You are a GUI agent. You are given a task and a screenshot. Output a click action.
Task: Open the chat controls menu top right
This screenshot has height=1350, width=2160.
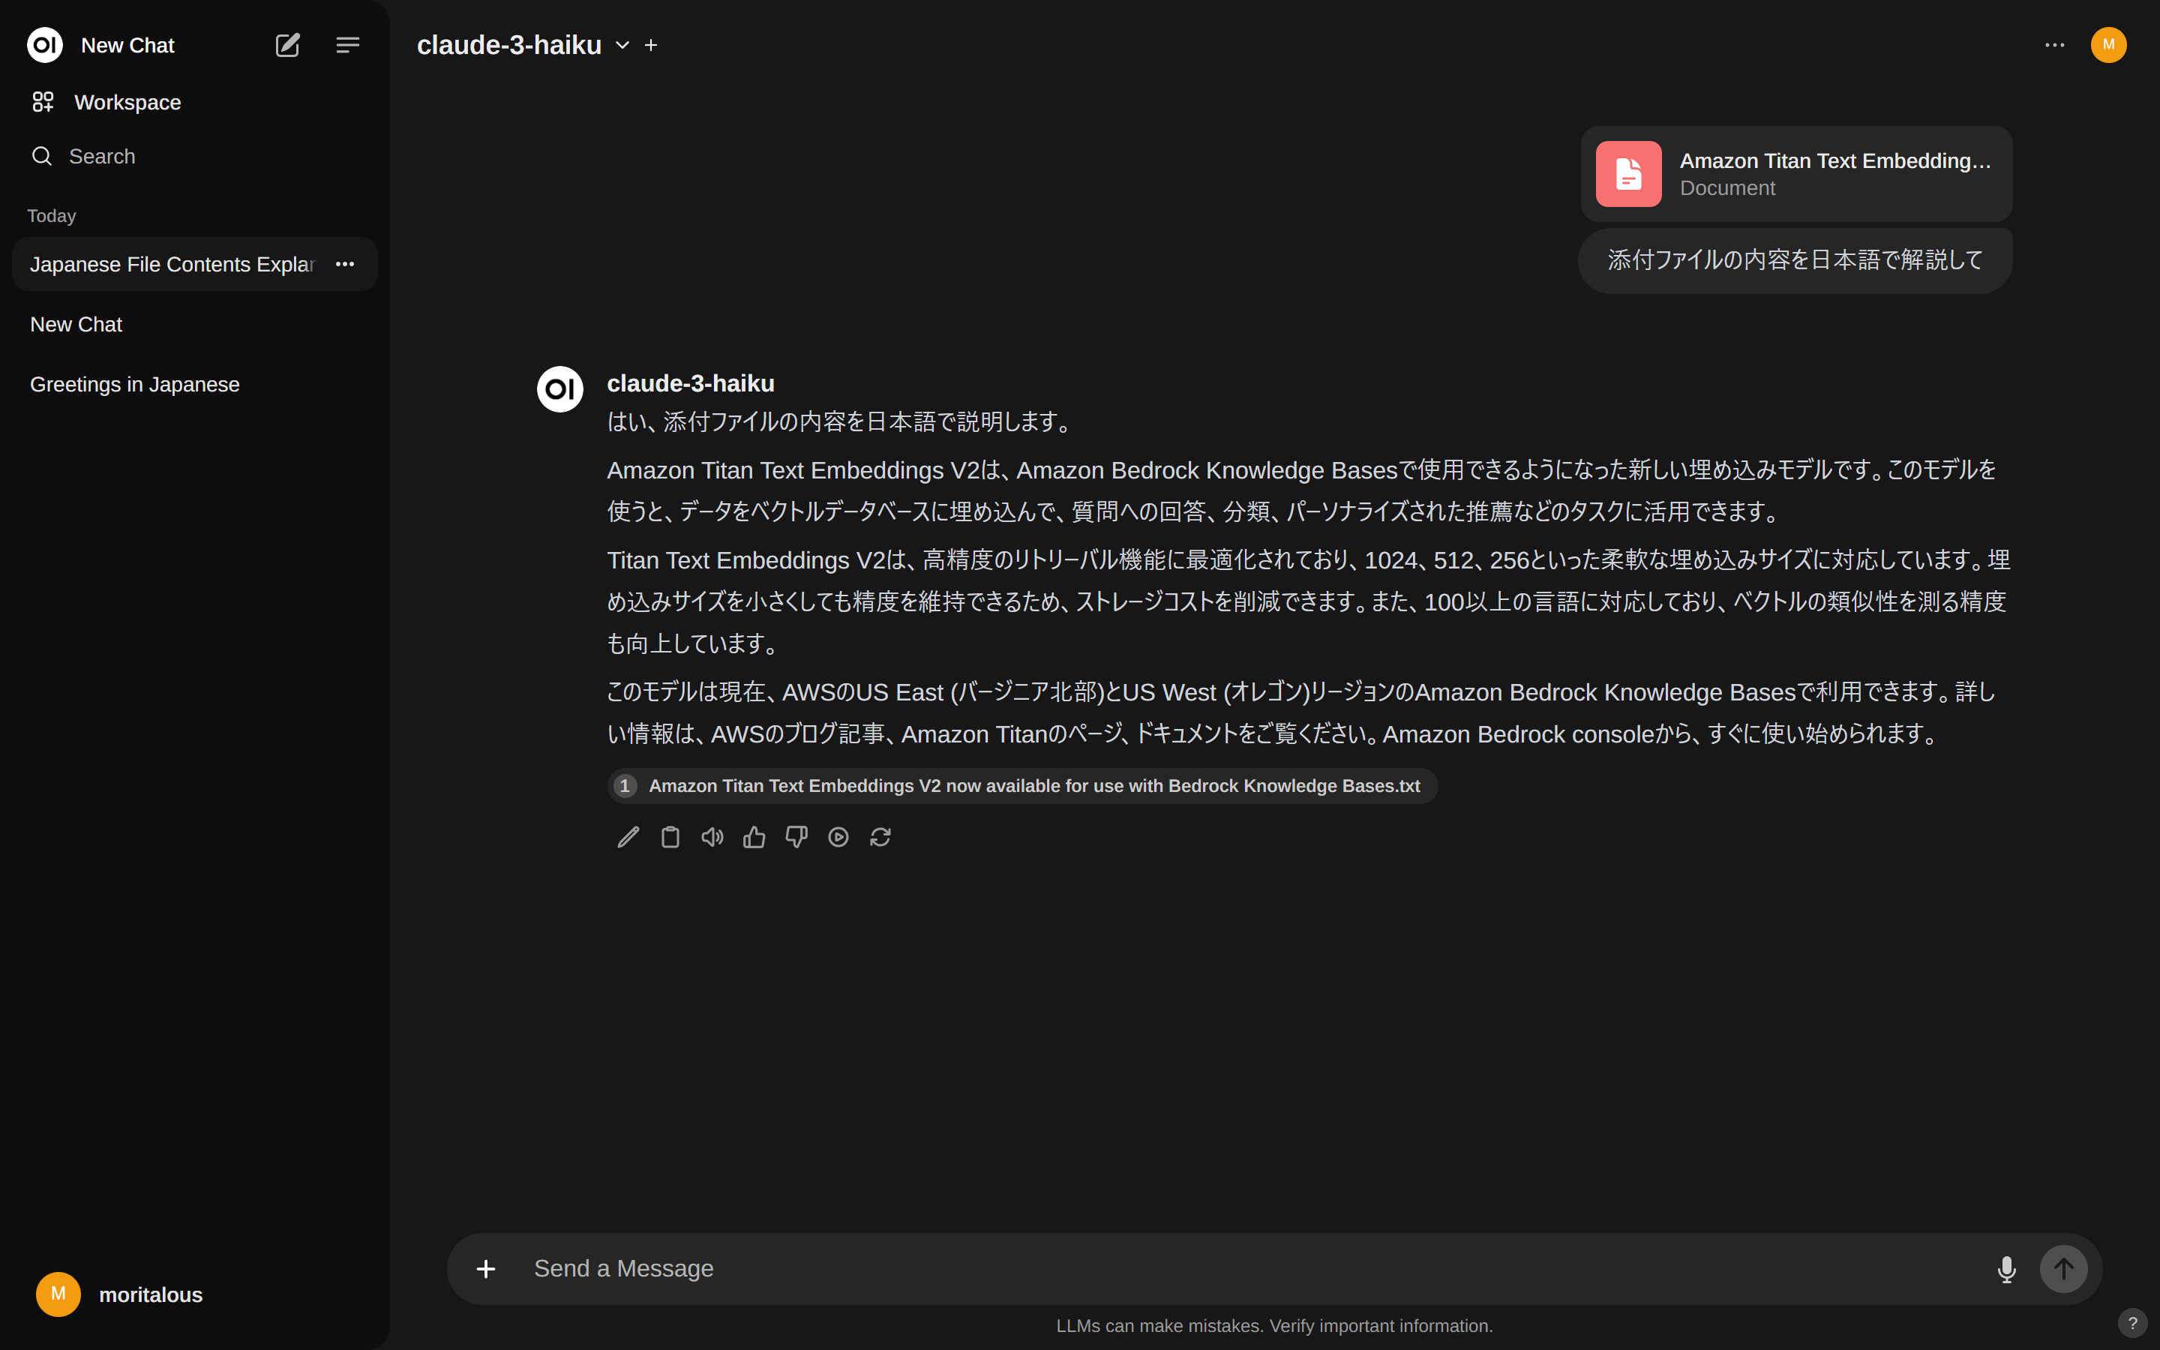2053,45
